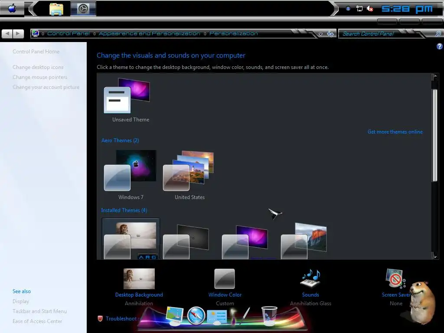
Task: Click the themes list vertical scrollbar thumb
Action: click(434, 135)
